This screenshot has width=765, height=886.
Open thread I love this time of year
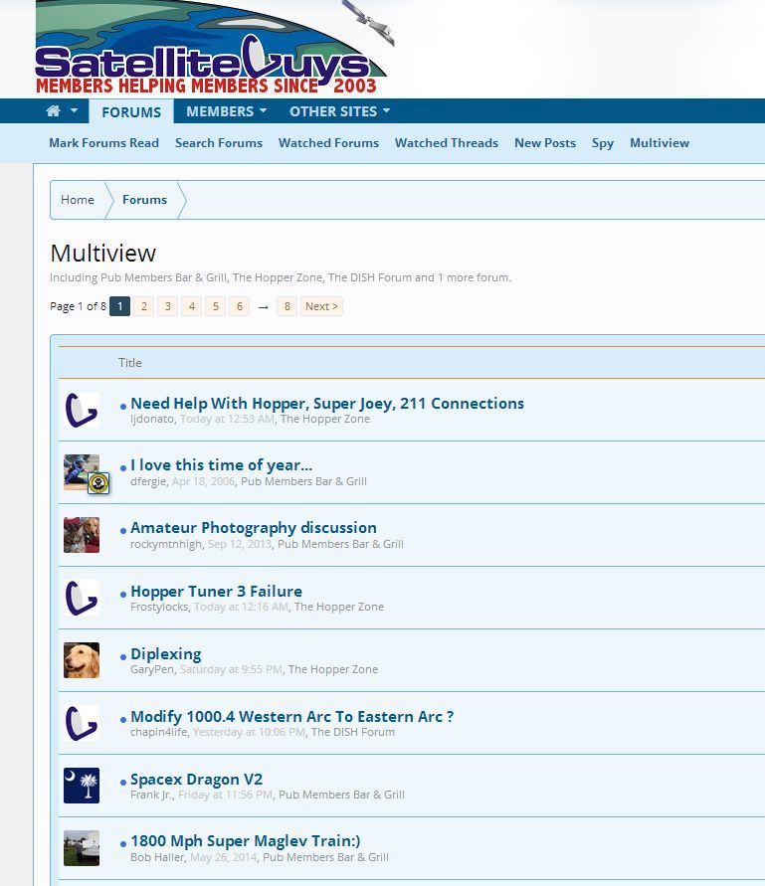[x=221, y=465]
